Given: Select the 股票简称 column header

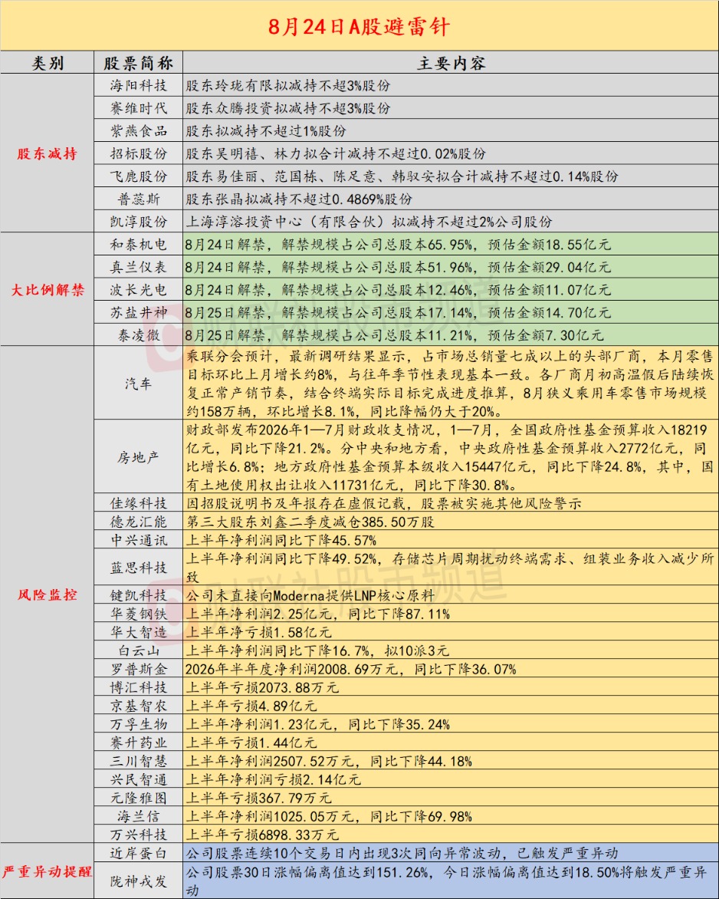Looking at the screenshot, I should click(138, 63).
